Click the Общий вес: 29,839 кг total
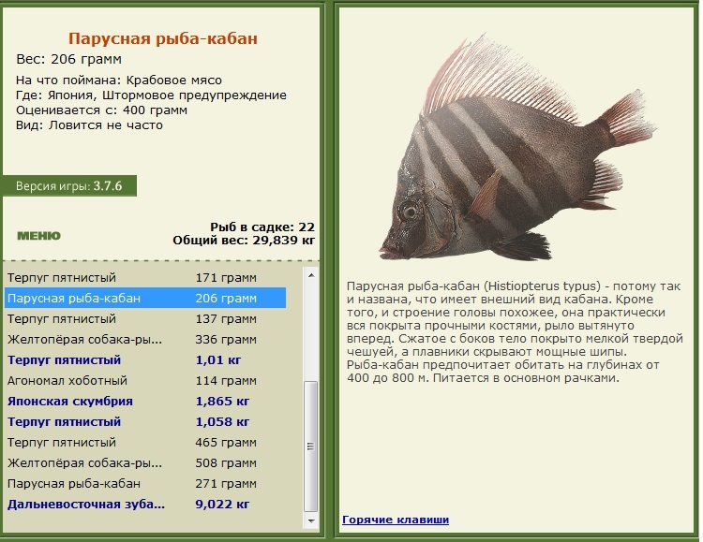 coord(244,241)
